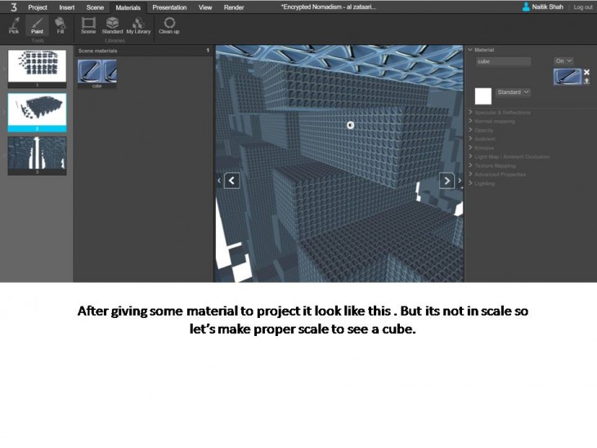
Task: Click the Log out link
Action: tap(583, 7)
